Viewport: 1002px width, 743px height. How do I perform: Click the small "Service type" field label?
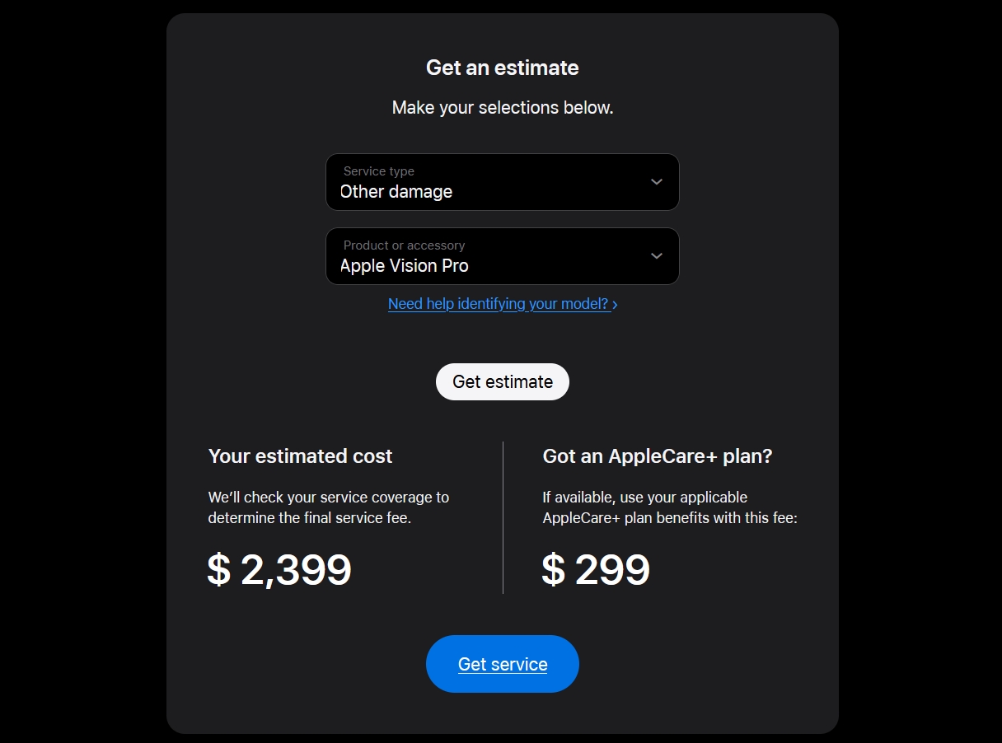[x=379, y=171]
